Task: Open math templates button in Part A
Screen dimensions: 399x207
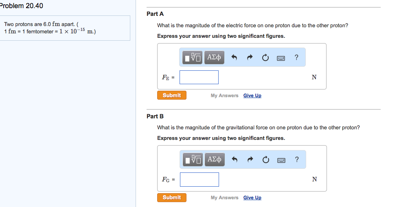Action: tap(193, 58)
